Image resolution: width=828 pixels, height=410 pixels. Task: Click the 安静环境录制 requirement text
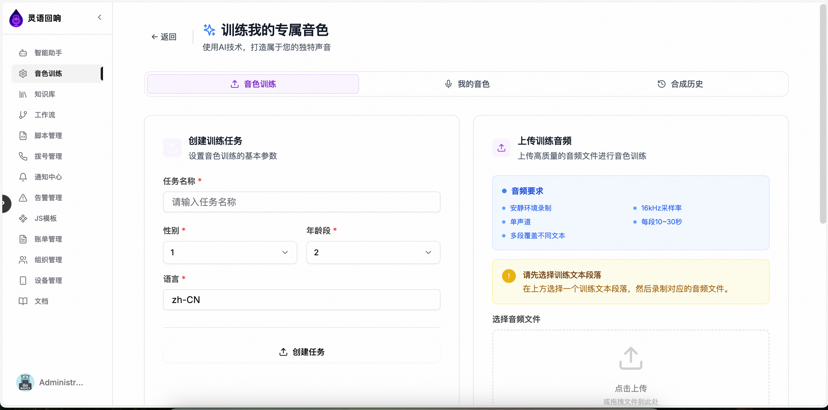tap(531, 208)
